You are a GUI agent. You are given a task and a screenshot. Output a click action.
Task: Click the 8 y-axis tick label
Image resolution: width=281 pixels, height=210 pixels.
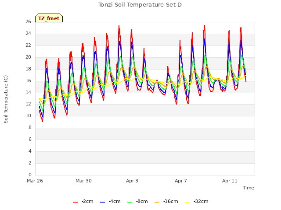coord(30,128)
